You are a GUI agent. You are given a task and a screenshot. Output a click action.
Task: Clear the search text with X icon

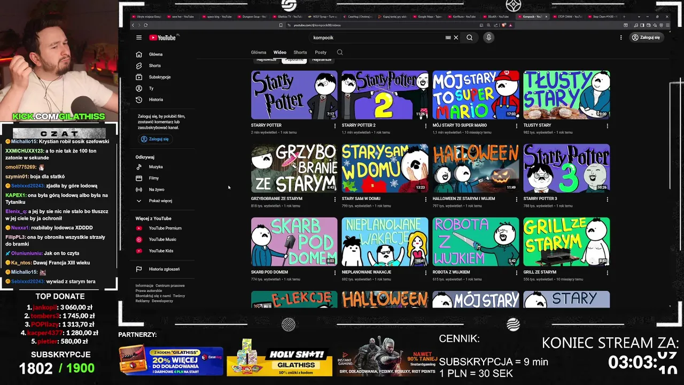coord(456,37)
